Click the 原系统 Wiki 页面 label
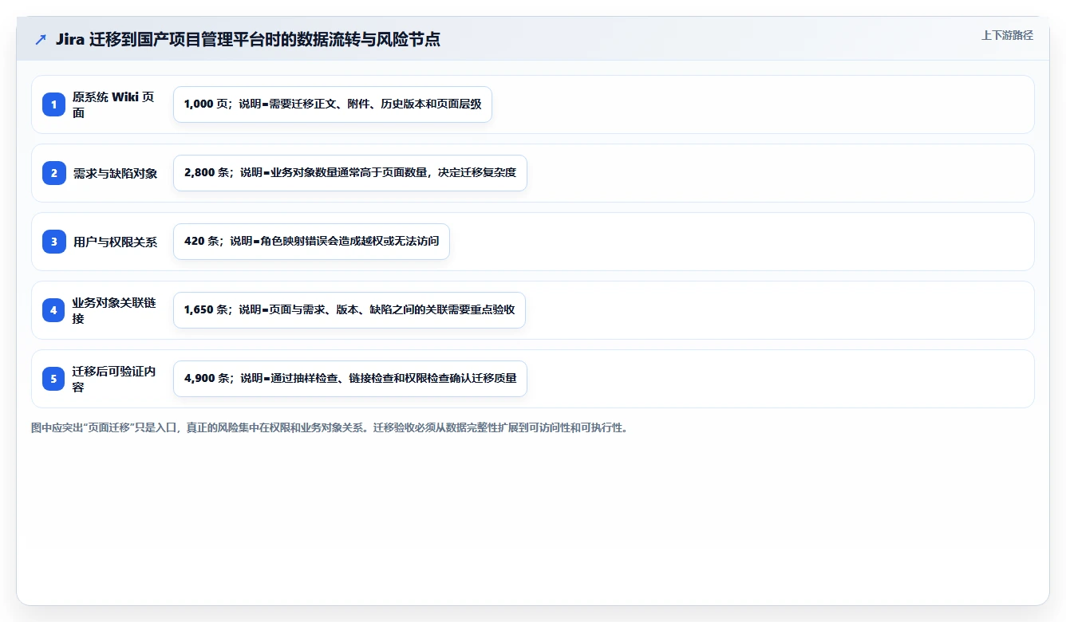This screenshot has height=622, width=1066. click(113, 104)
